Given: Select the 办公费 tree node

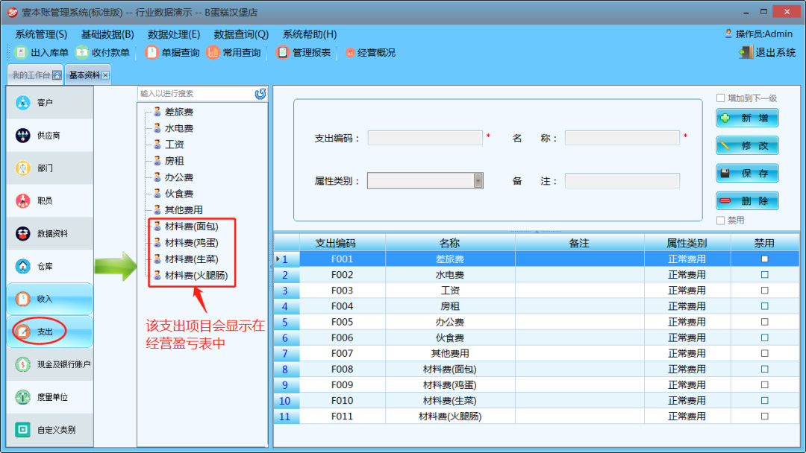Looking at the screenshot, I should 178,177.
